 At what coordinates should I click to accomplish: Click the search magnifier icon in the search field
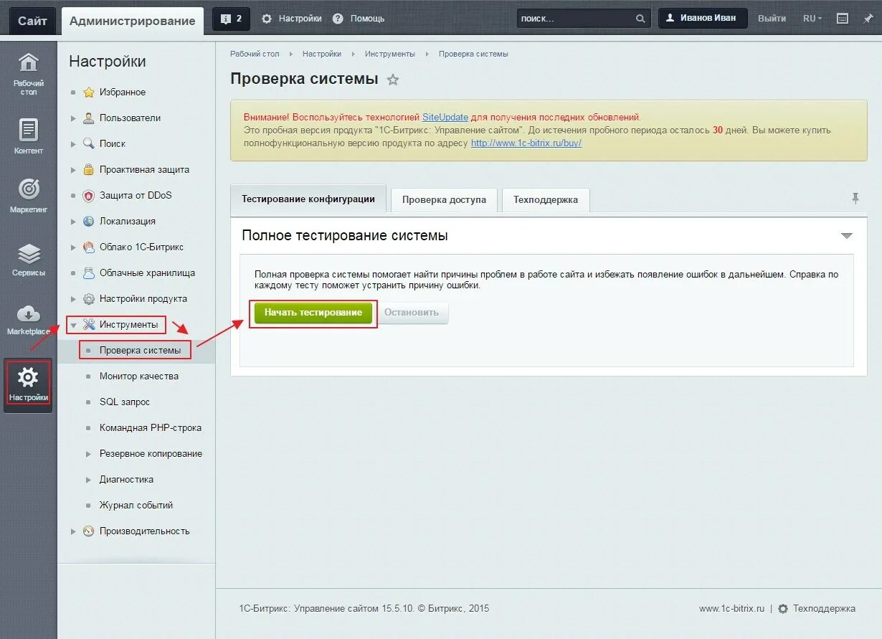tap(640, 19)
